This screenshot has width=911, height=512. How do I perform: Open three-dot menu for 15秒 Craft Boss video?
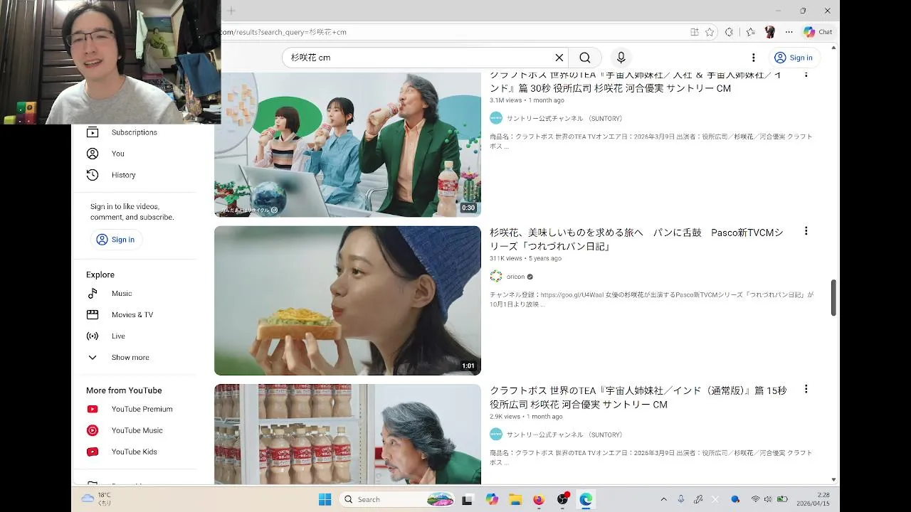click(806, 389)
